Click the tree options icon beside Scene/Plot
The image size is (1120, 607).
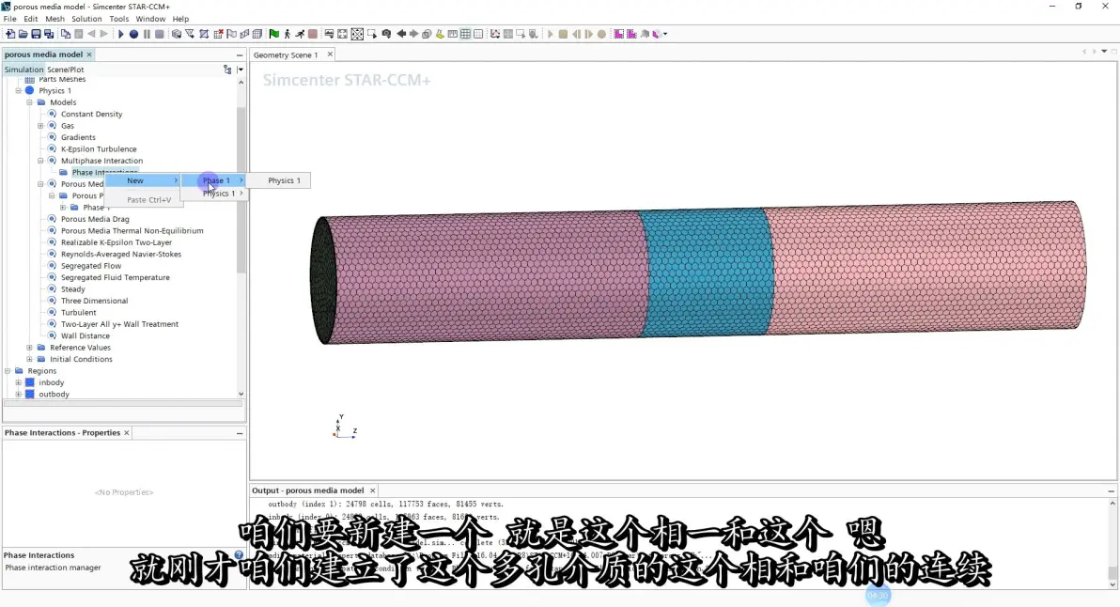[x=228, y=70]
